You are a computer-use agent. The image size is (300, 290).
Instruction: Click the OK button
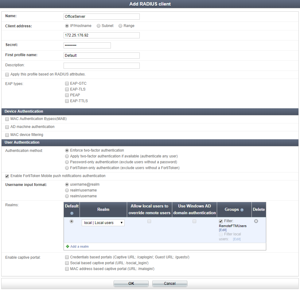[x=131, y=283]
